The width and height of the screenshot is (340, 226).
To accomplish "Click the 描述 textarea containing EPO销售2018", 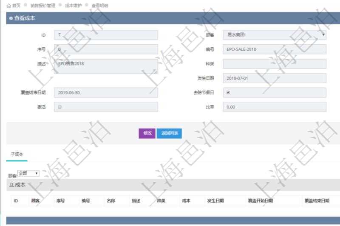I will click(106, 66).
